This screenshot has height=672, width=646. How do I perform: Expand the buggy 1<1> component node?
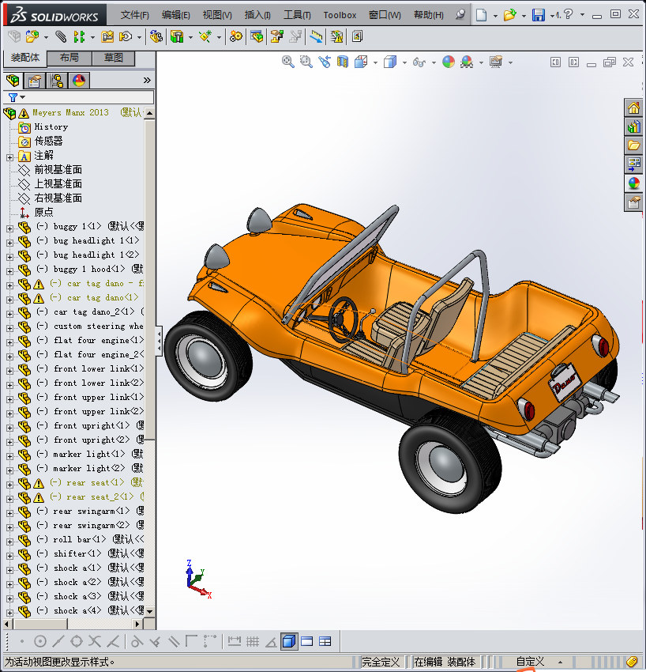(x=9, y=227)
